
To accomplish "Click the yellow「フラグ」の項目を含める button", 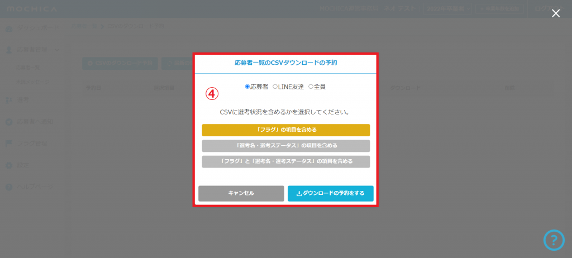I will [x=285, y=130].
